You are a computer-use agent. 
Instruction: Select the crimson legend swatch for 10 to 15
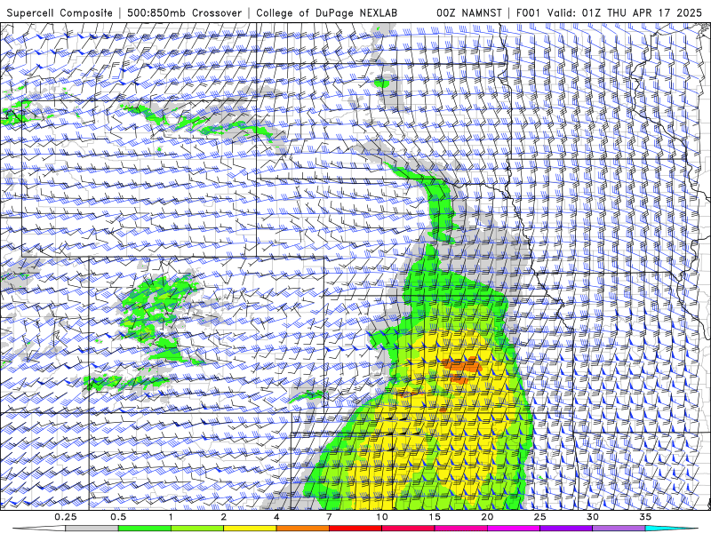pyautogui.click(x=408, y=529)
